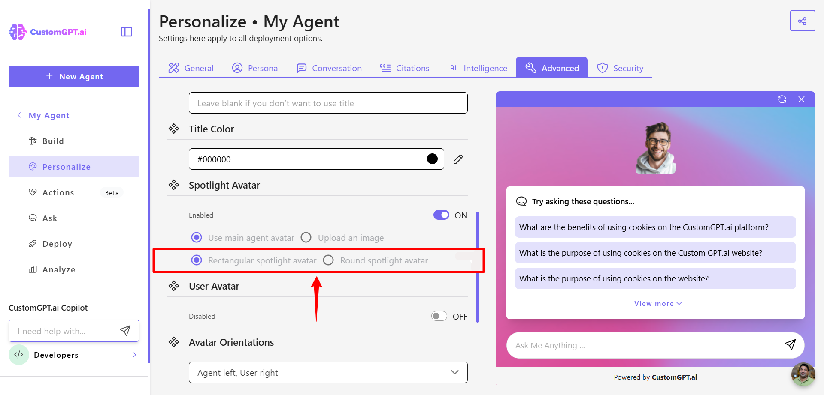This screenshot has height=395, width=824.
Task: Open Actions Beta in the sidebar
Action: 74,192
